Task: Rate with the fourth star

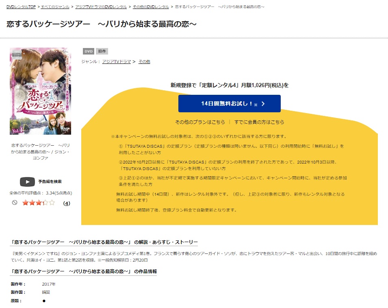Action: point(45,203)
